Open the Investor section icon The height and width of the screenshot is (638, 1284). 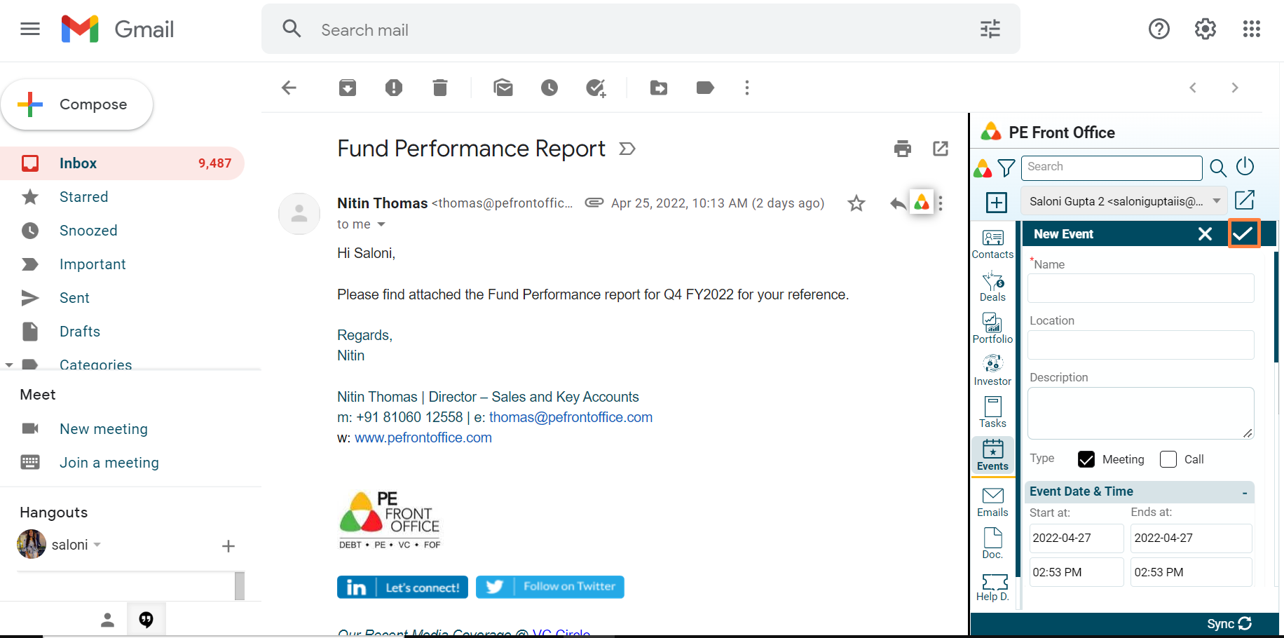point(992,370)
